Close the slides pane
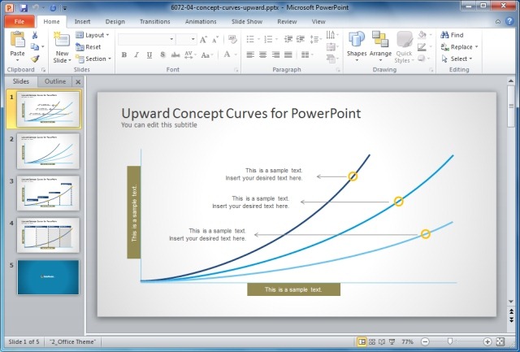 pyautogui.click(x=78, y=81)
